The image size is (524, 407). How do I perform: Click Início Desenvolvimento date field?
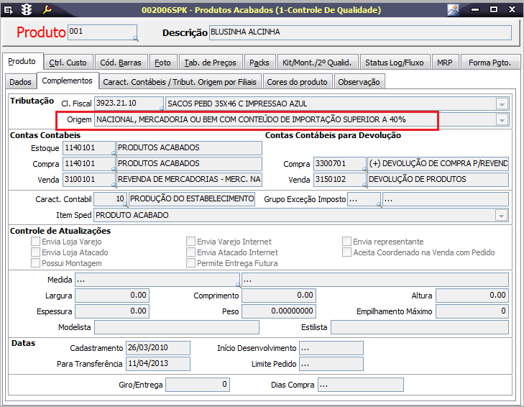click(x=331, y=348)
